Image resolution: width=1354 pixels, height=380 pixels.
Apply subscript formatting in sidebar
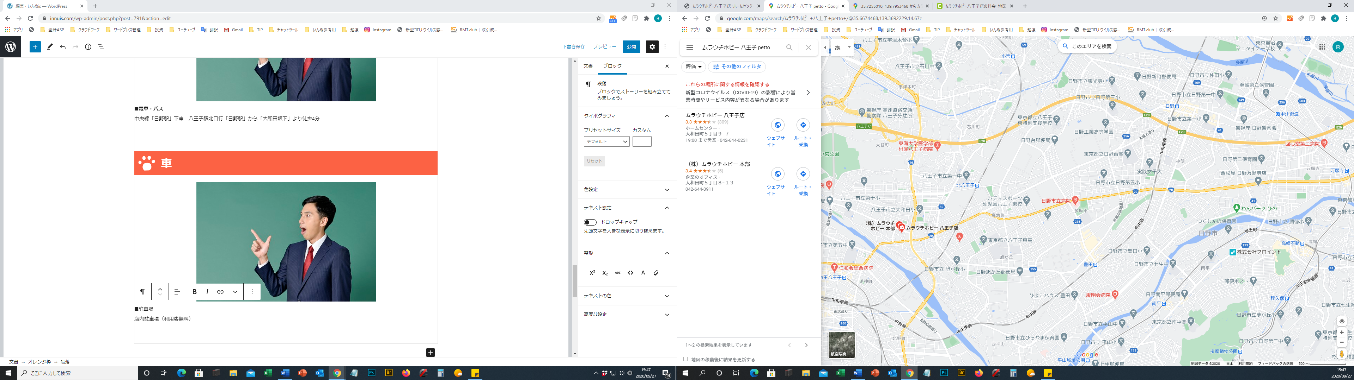coord(605,273)
